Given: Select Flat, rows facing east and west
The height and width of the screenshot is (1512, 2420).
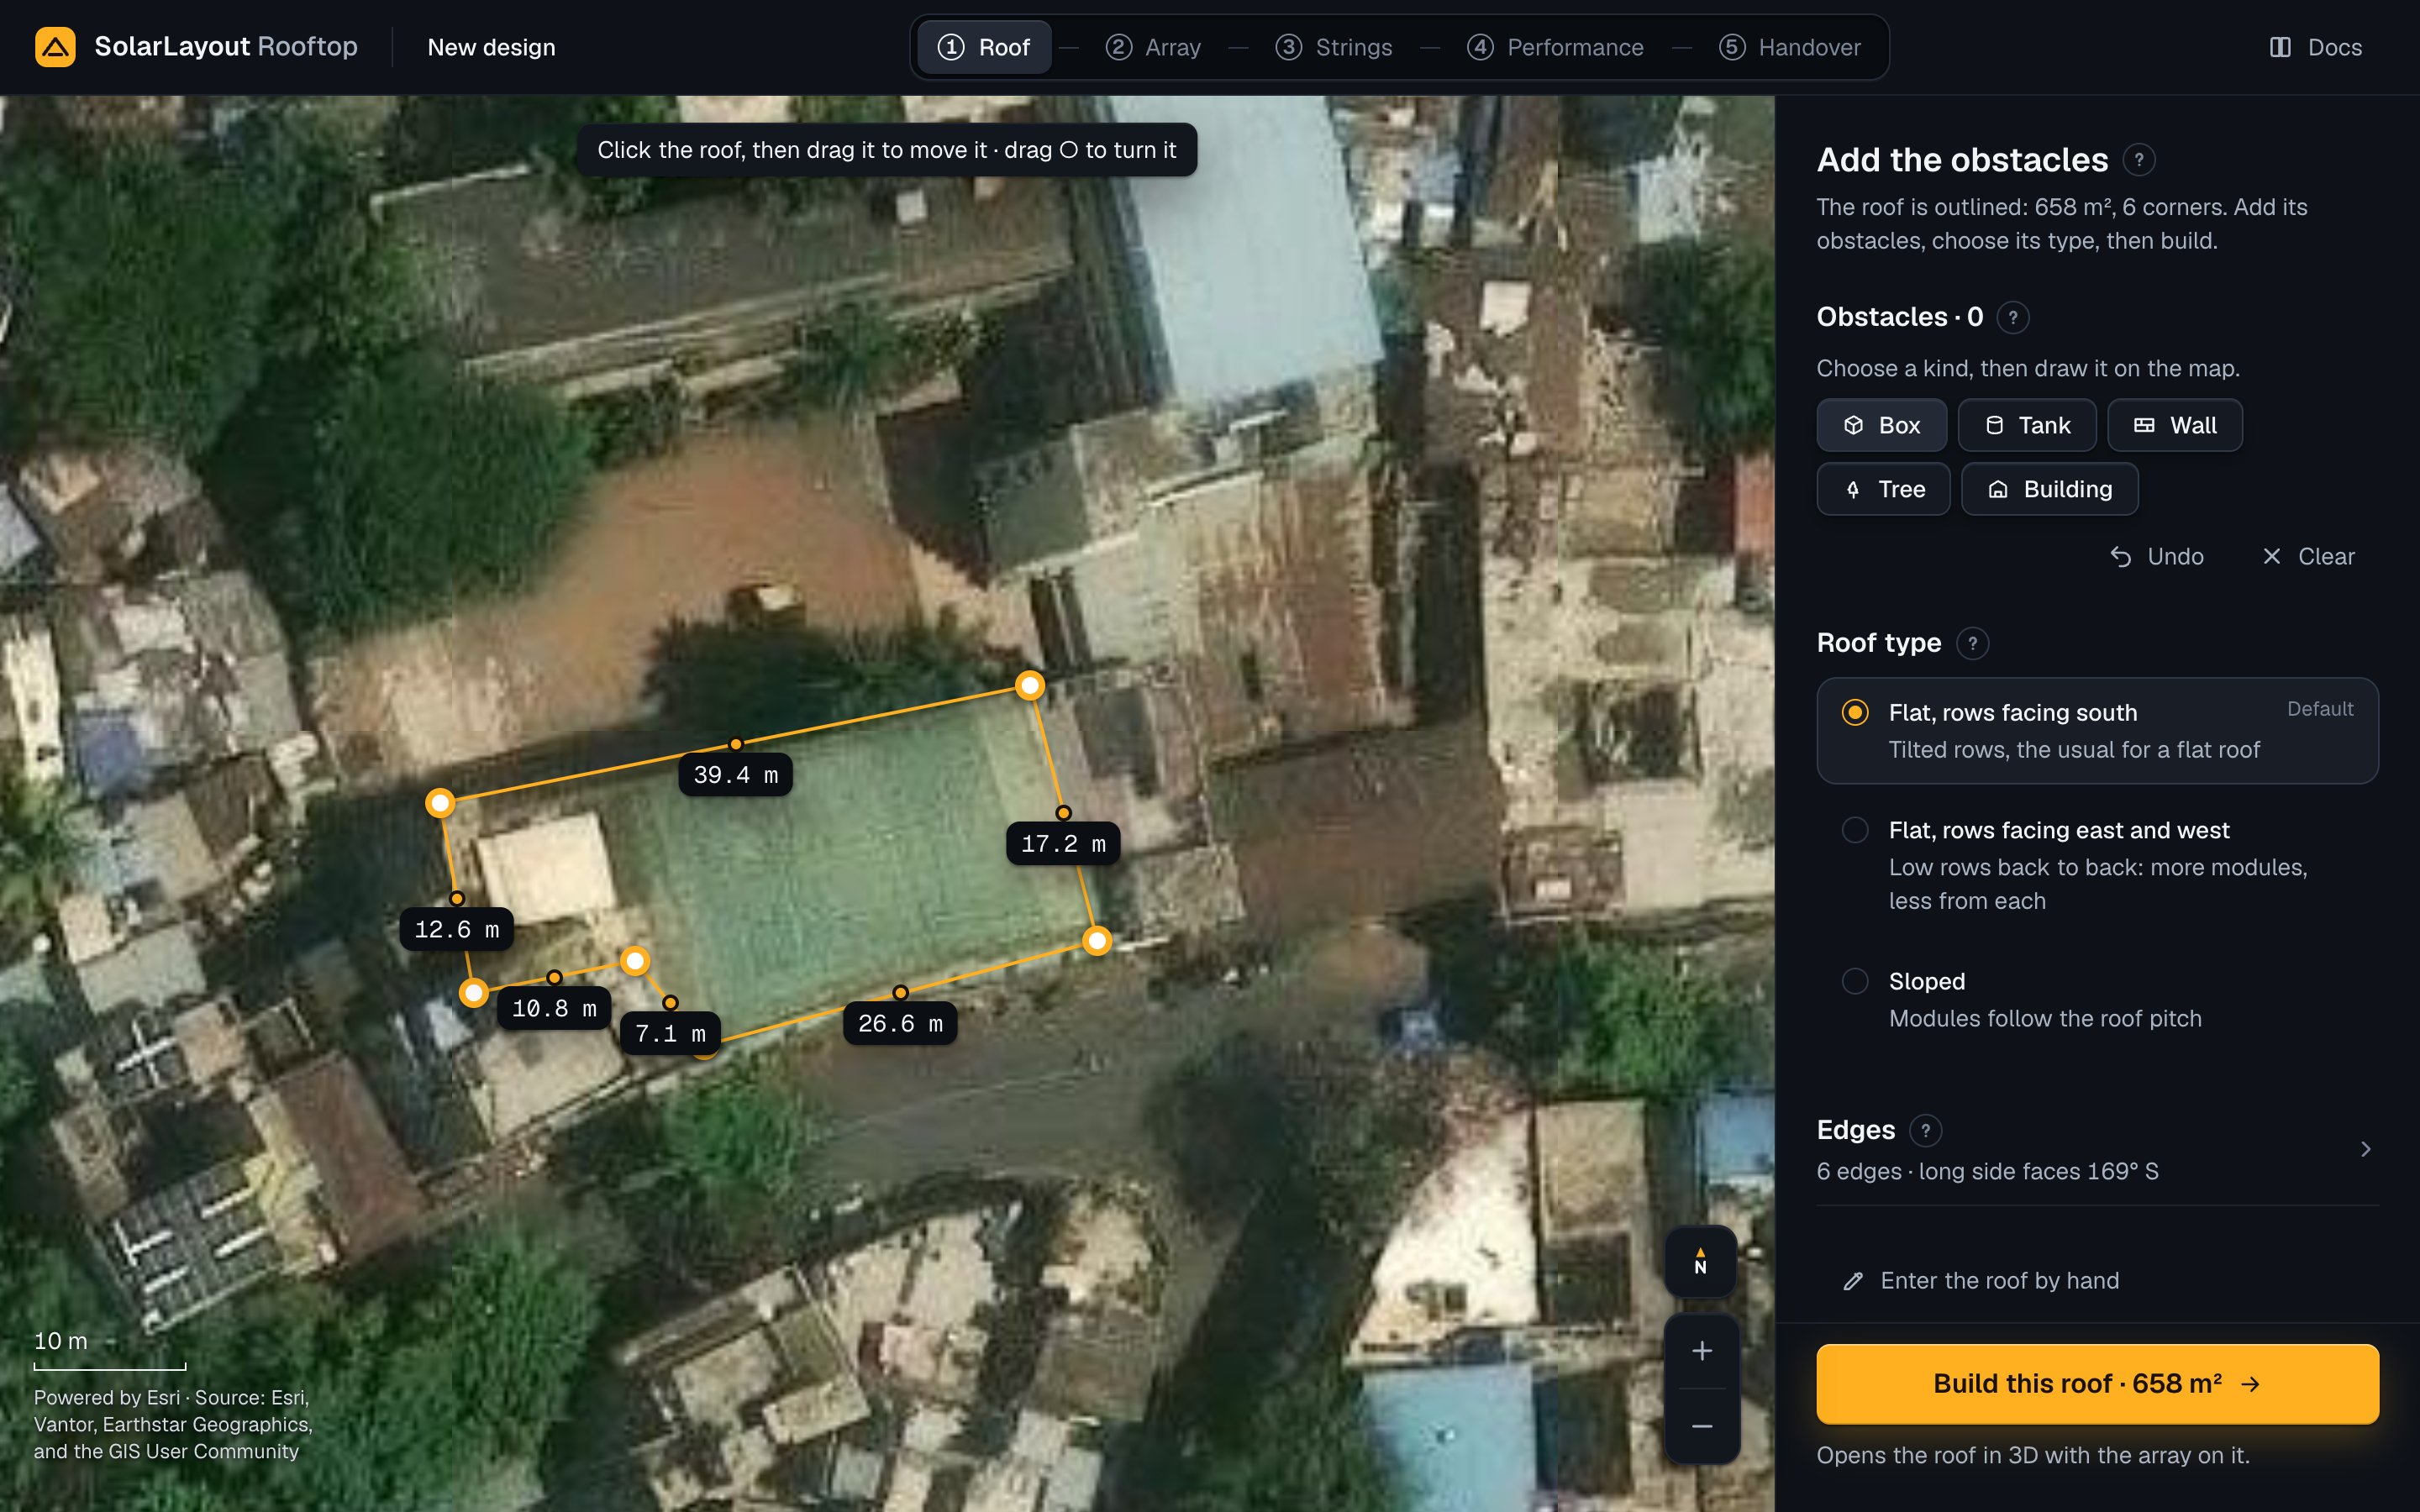Looking at the screenshot, I should (2097, 865).
